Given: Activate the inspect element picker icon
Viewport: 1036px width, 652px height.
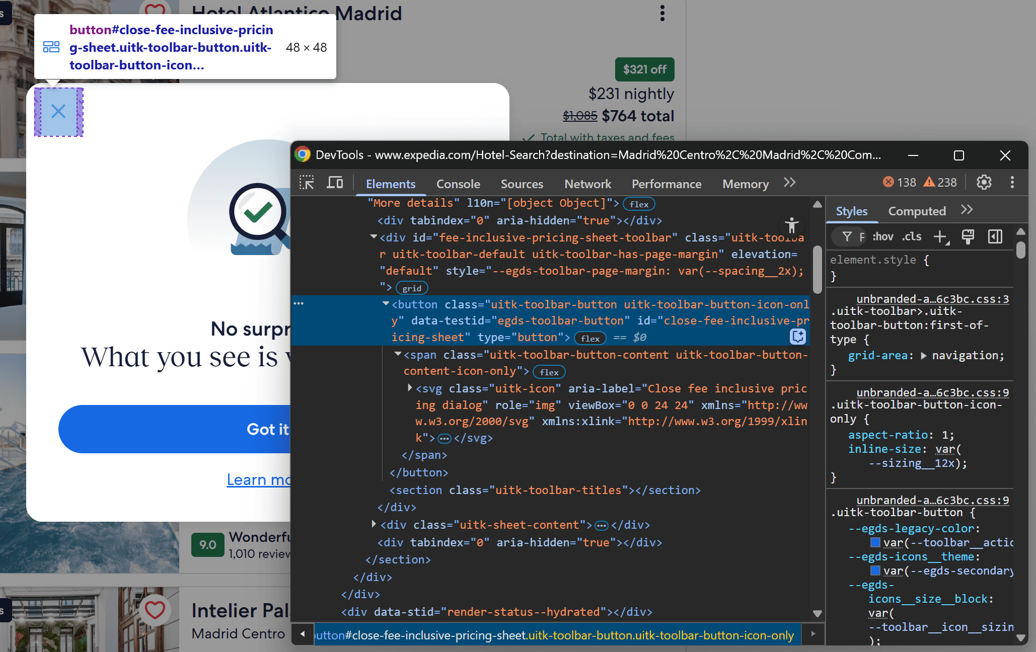Looking at the screenshot, I should tap(307, 183).
